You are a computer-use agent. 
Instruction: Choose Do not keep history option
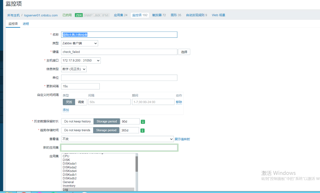(x=77, y=121)
